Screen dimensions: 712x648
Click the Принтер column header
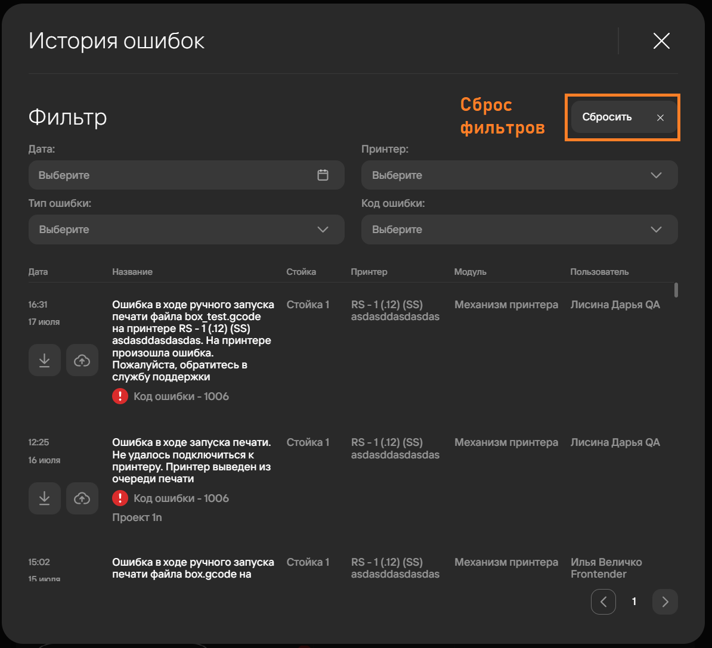(369, 272)
